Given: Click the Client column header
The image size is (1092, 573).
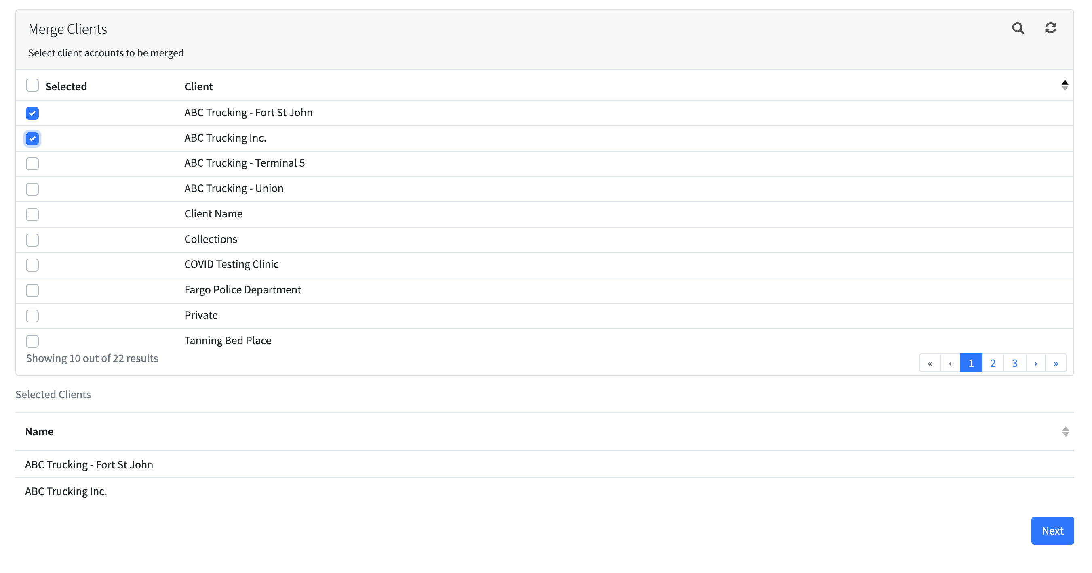Looking at the screenshot, I should [198, 86].
